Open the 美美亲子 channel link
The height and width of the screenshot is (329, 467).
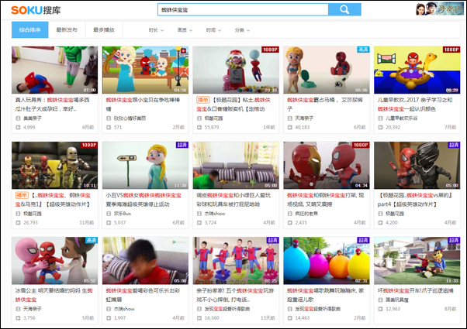point(33,118)
